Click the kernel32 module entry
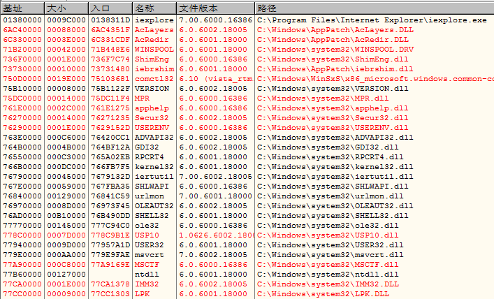The image size is (494, 299). pos(154,167)
